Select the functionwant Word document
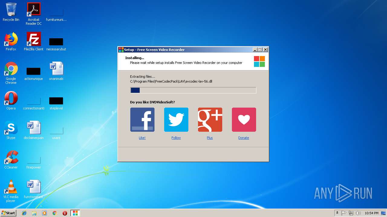Viewport: 387px width, 217px height. [x=34, y=189]
